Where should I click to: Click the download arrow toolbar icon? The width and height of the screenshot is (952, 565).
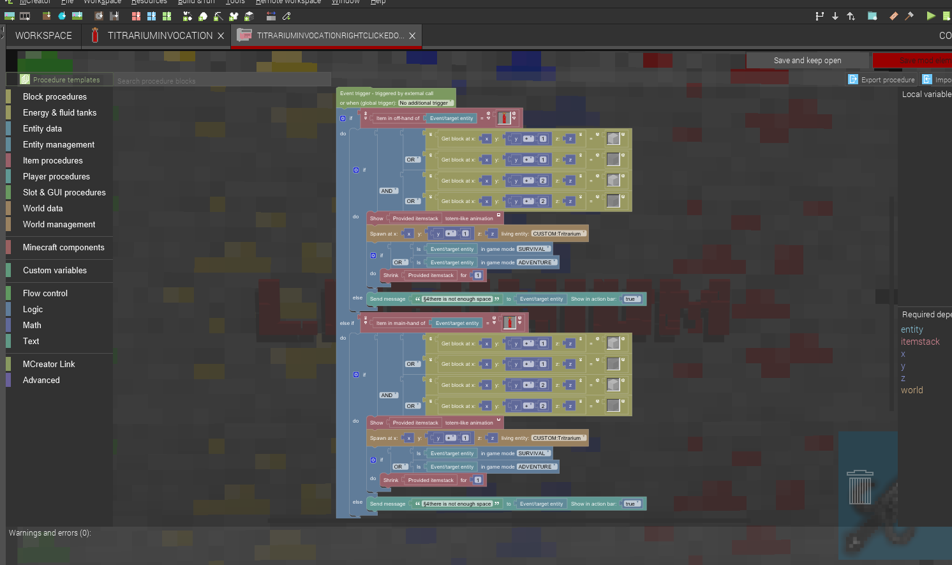(835, 16)
